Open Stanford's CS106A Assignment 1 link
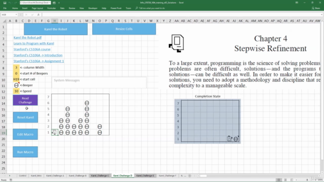 pyautogui.click(x=38, y=61)
